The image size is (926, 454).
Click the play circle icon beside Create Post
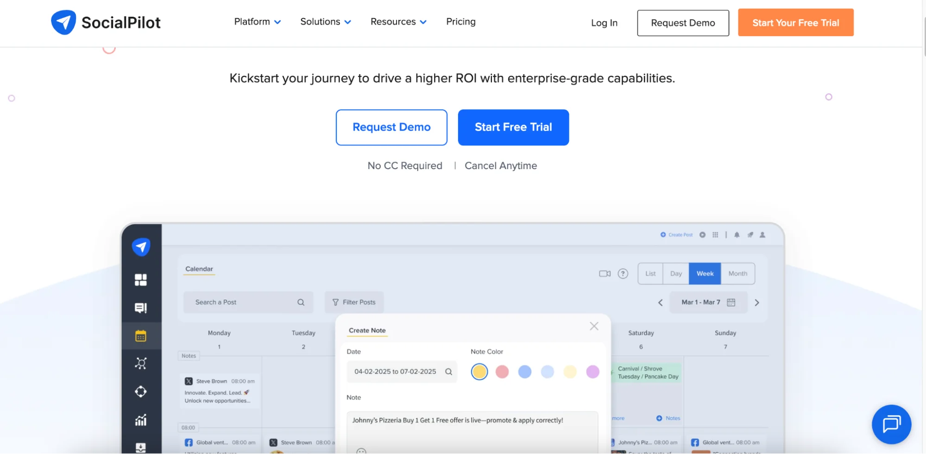point(703,235)
